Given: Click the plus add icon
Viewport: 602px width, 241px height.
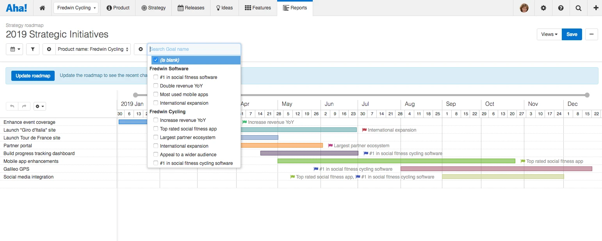Looking at the screenshot, I should (595, 8).
